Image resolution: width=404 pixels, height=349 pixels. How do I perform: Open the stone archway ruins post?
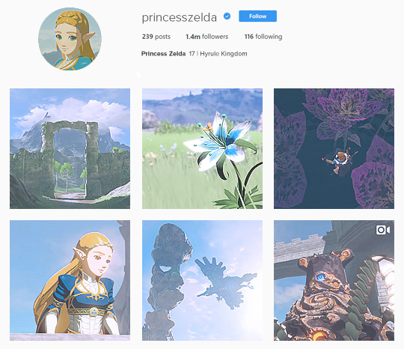70,148
